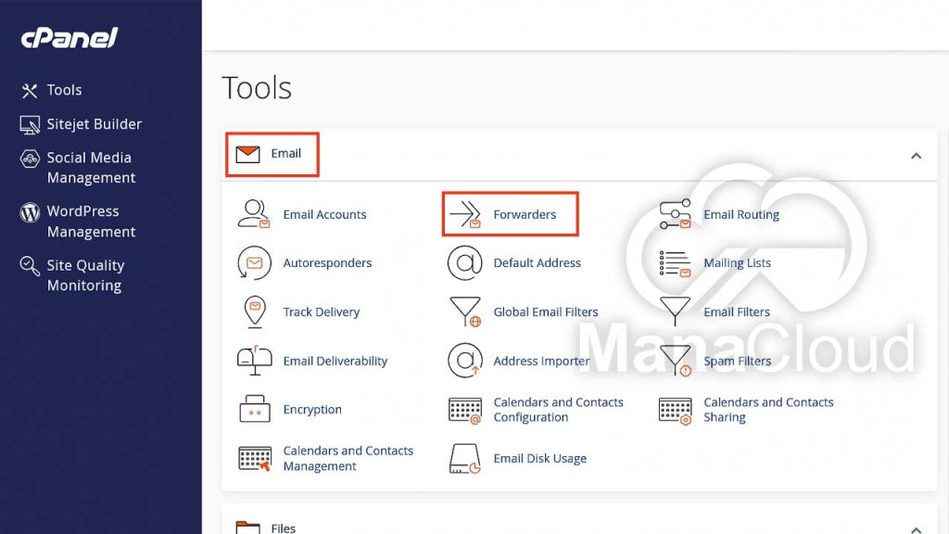This screenshot has width=949, height=534.
Task: Select Site Quality Monitoring in sidebar
Action: tap(85, 274)
